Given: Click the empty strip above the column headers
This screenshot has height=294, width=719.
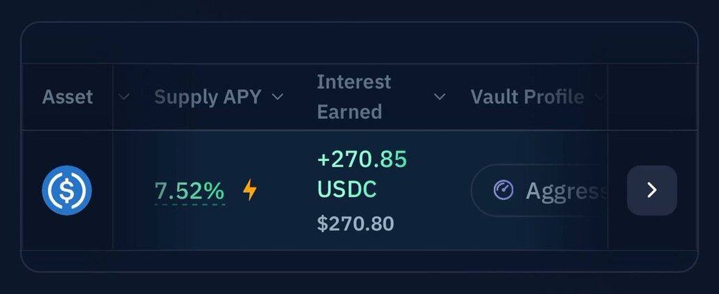Looking at the screenshot, I should coord(359,42).
